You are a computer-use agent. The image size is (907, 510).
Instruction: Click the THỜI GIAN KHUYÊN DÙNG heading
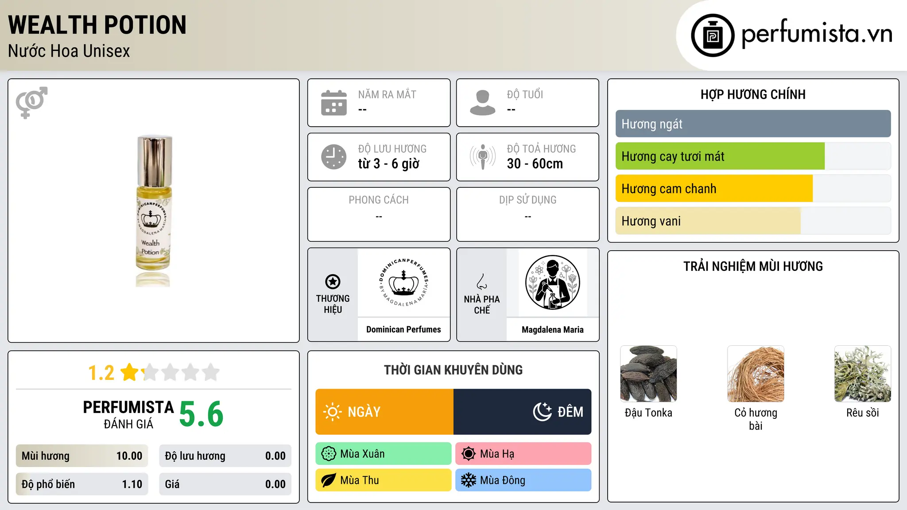[x=453, y=370]
